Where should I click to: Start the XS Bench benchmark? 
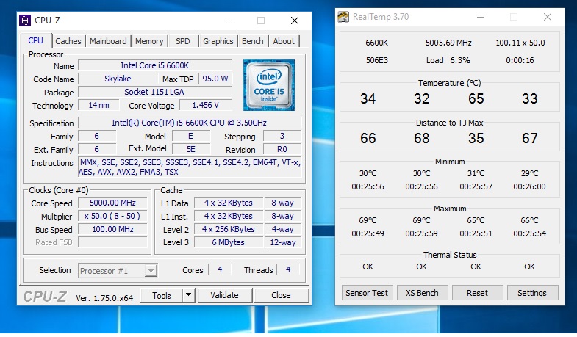422,293
